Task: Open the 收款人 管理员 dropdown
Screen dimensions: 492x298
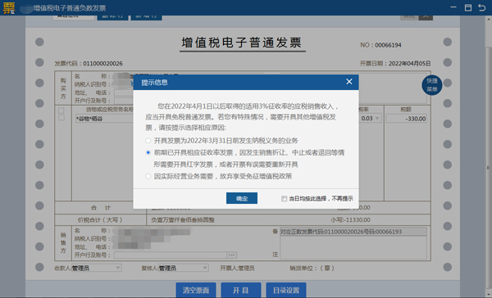Action: pyautogui.click(x=118, y=268)
